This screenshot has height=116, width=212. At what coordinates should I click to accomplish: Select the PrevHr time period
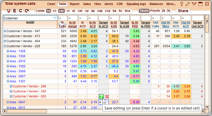click(x=155, y=11)
